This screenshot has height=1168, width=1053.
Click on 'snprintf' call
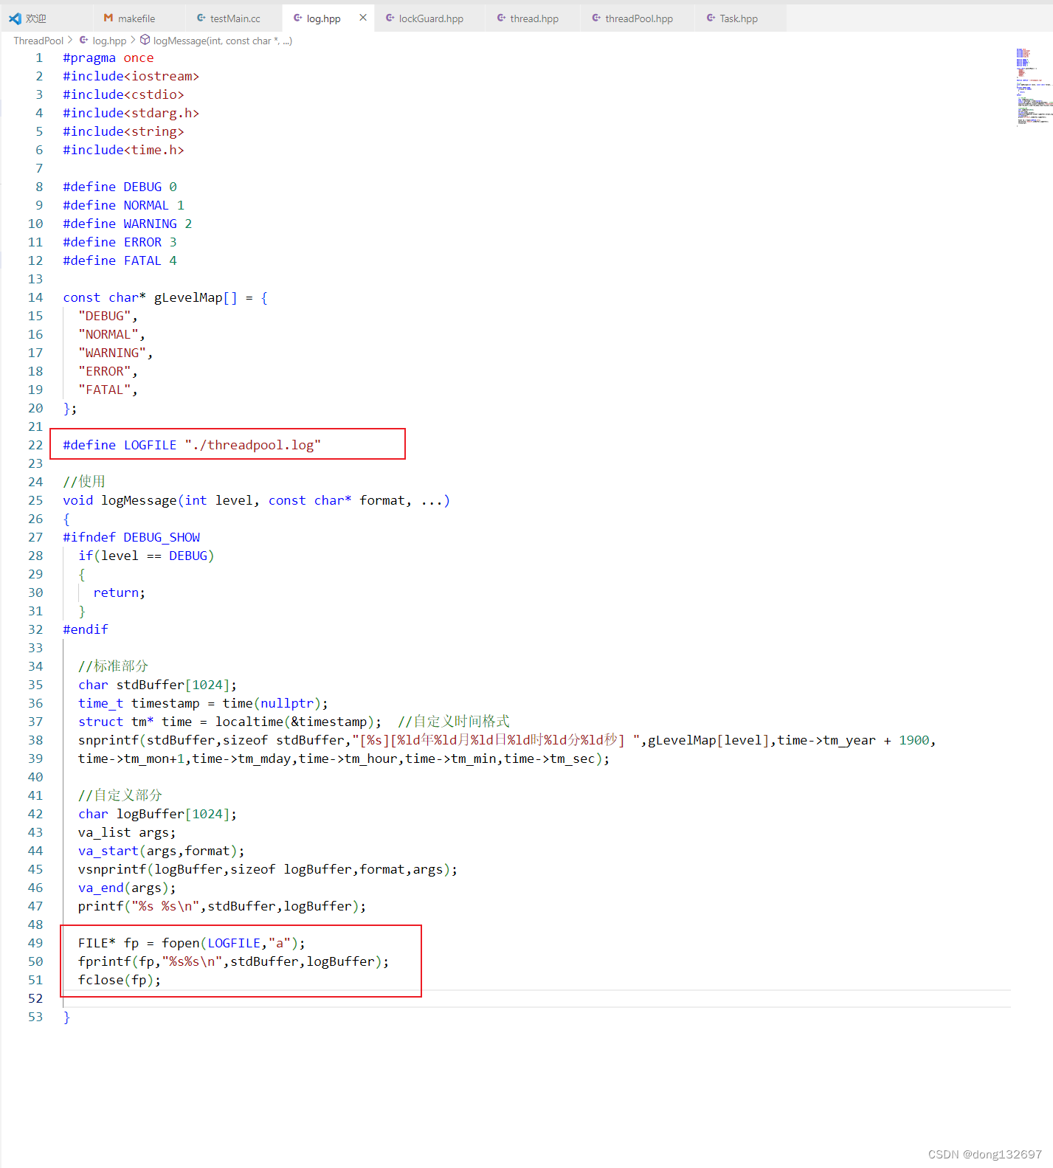click(x=108, y=740)
